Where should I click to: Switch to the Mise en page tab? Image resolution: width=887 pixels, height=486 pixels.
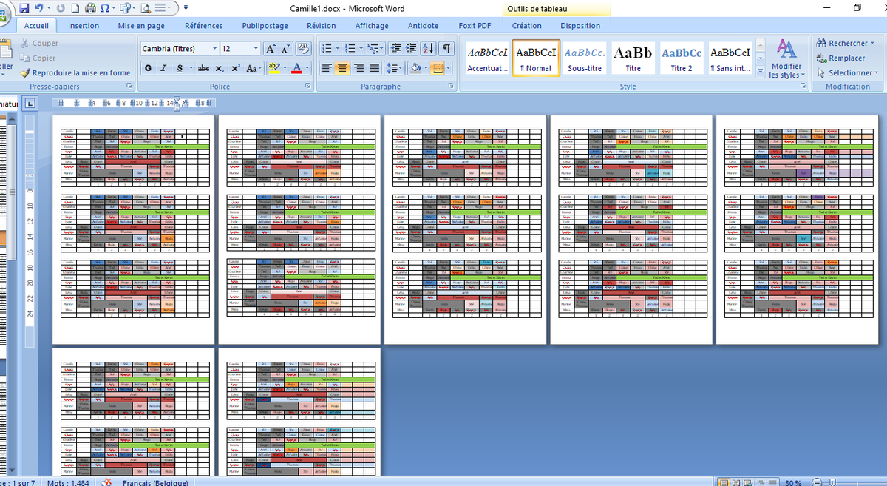click(x=141, y=25)
